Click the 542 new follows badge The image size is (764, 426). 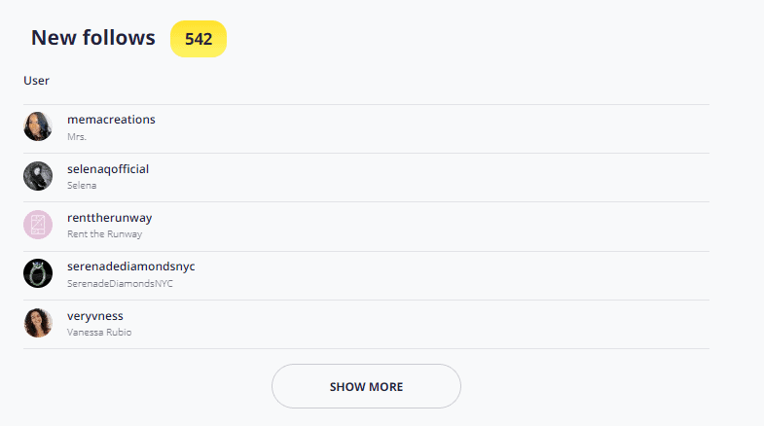tap(199, 39)
